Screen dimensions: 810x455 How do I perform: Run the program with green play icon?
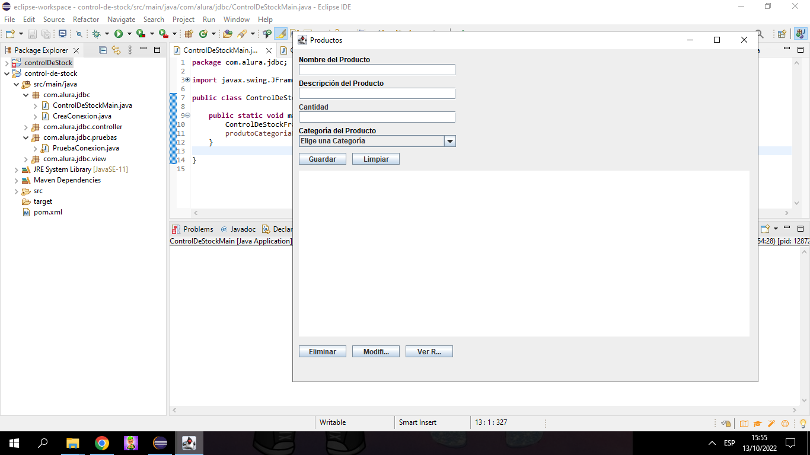click(x=119, y=34)
